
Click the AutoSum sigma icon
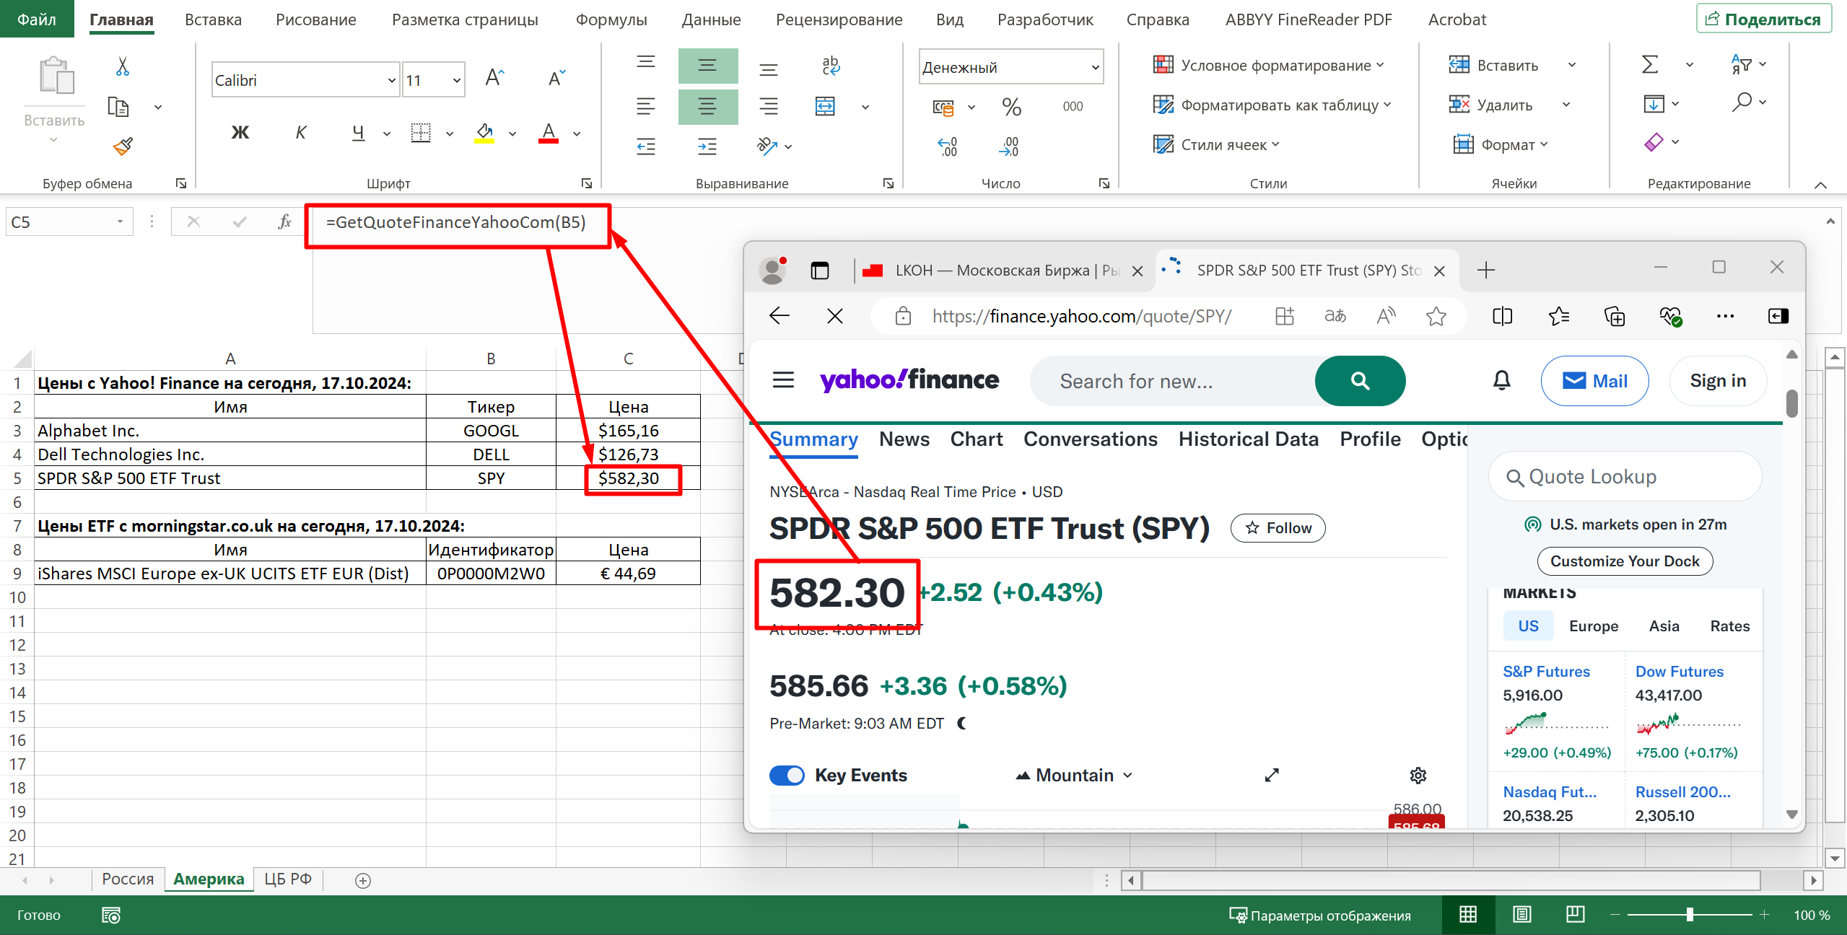coord(1650,65)
